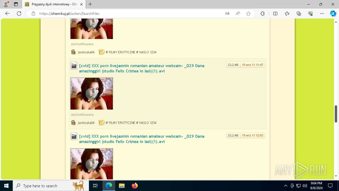Click the date '15 wrz 11 12:03'

253,135
